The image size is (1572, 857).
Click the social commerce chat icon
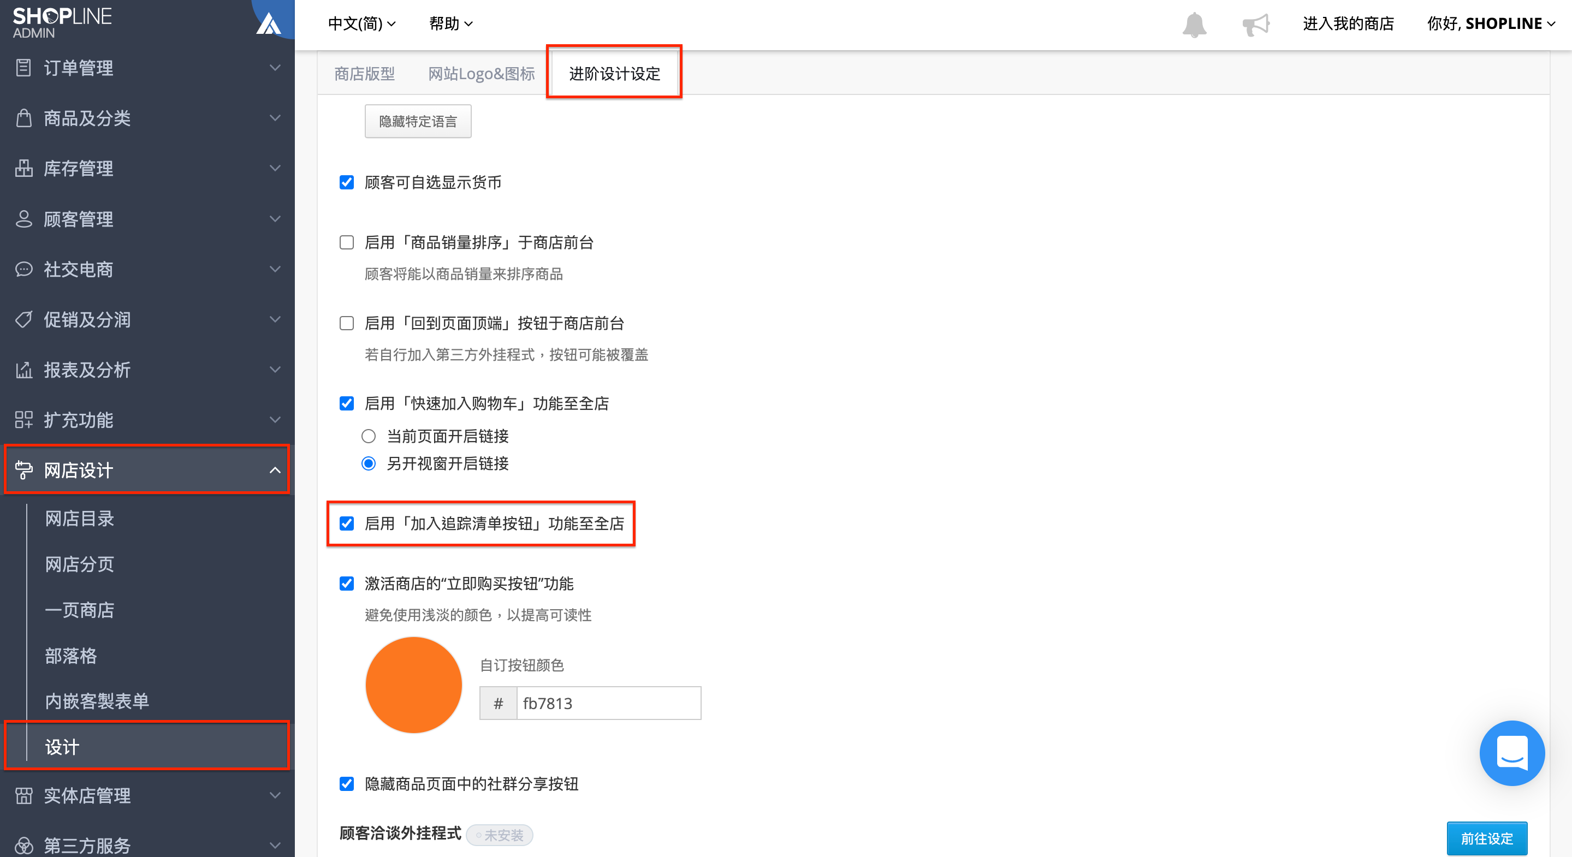click(24, 269)
